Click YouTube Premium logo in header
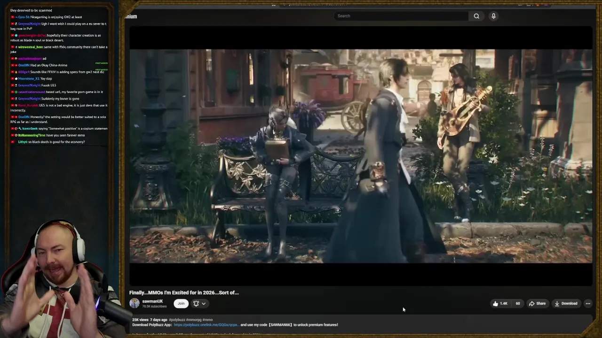This screenshot has height=338, width=602. tap(131, 16)
